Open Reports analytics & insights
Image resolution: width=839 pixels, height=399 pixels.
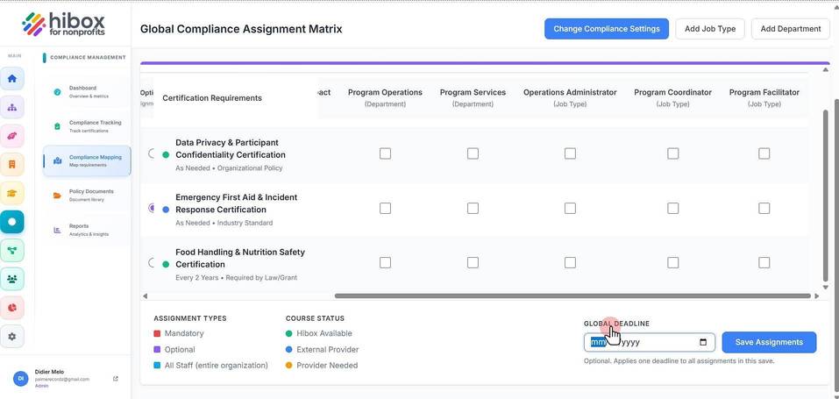click(87, 230)
